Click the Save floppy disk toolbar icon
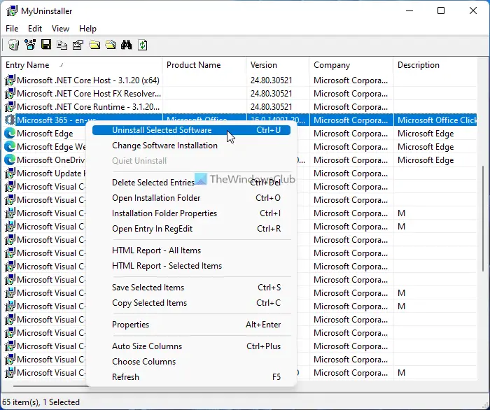The height and width of the screenshot is (410, 490). (46, 45)
